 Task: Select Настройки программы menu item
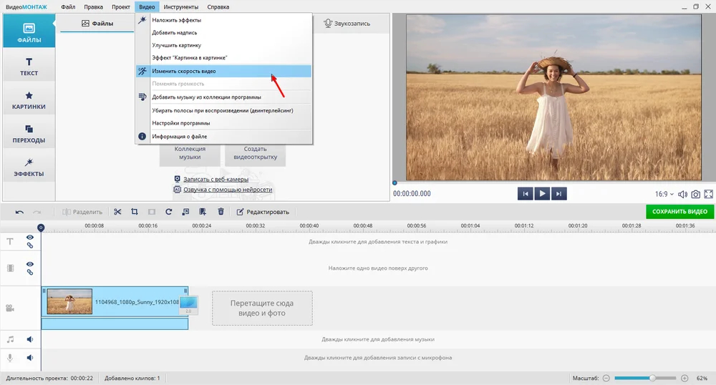click(x=223, y=123)
